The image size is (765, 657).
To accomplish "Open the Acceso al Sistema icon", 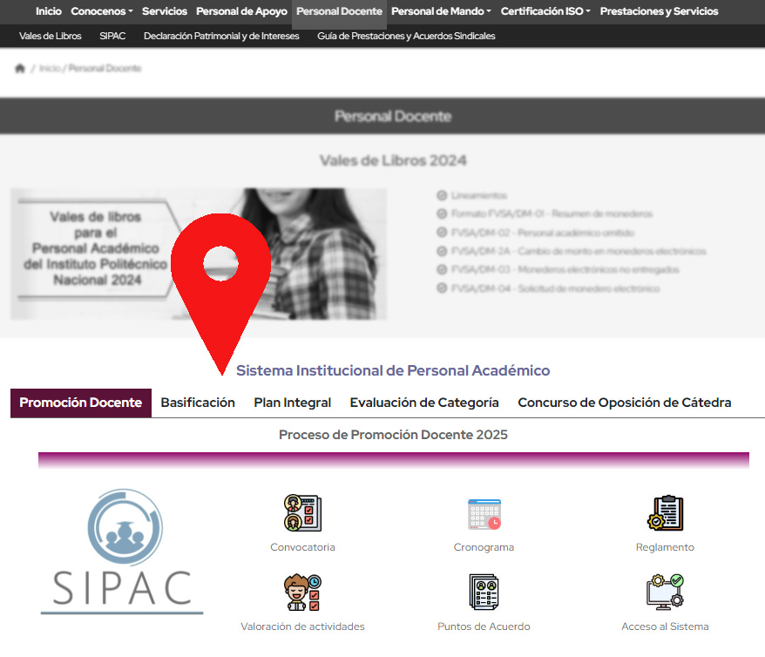I will [x=665, y=592].
